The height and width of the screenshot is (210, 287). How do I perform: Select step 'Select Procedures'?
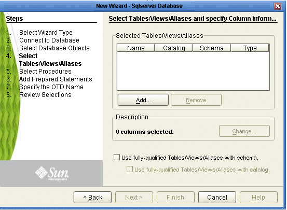click(x=45, y=72)
